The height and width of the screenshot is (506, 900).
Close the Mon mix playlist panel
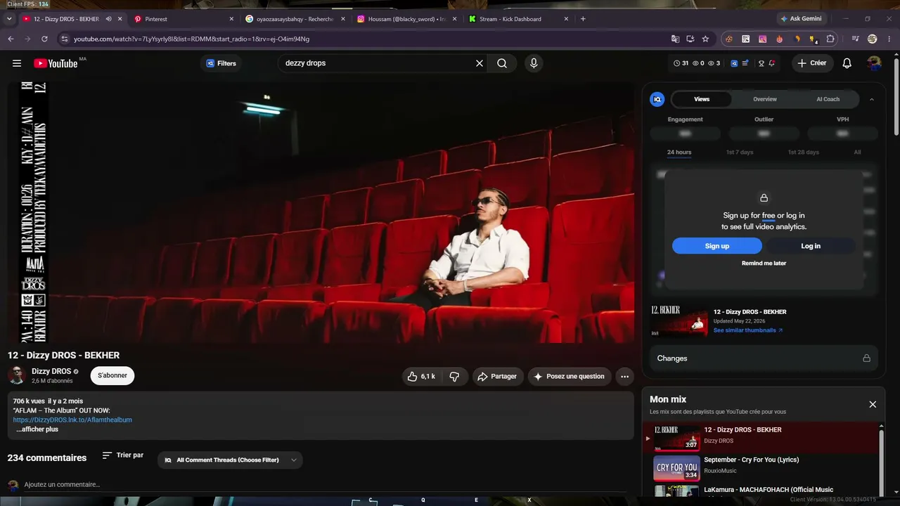click(873, 404)
